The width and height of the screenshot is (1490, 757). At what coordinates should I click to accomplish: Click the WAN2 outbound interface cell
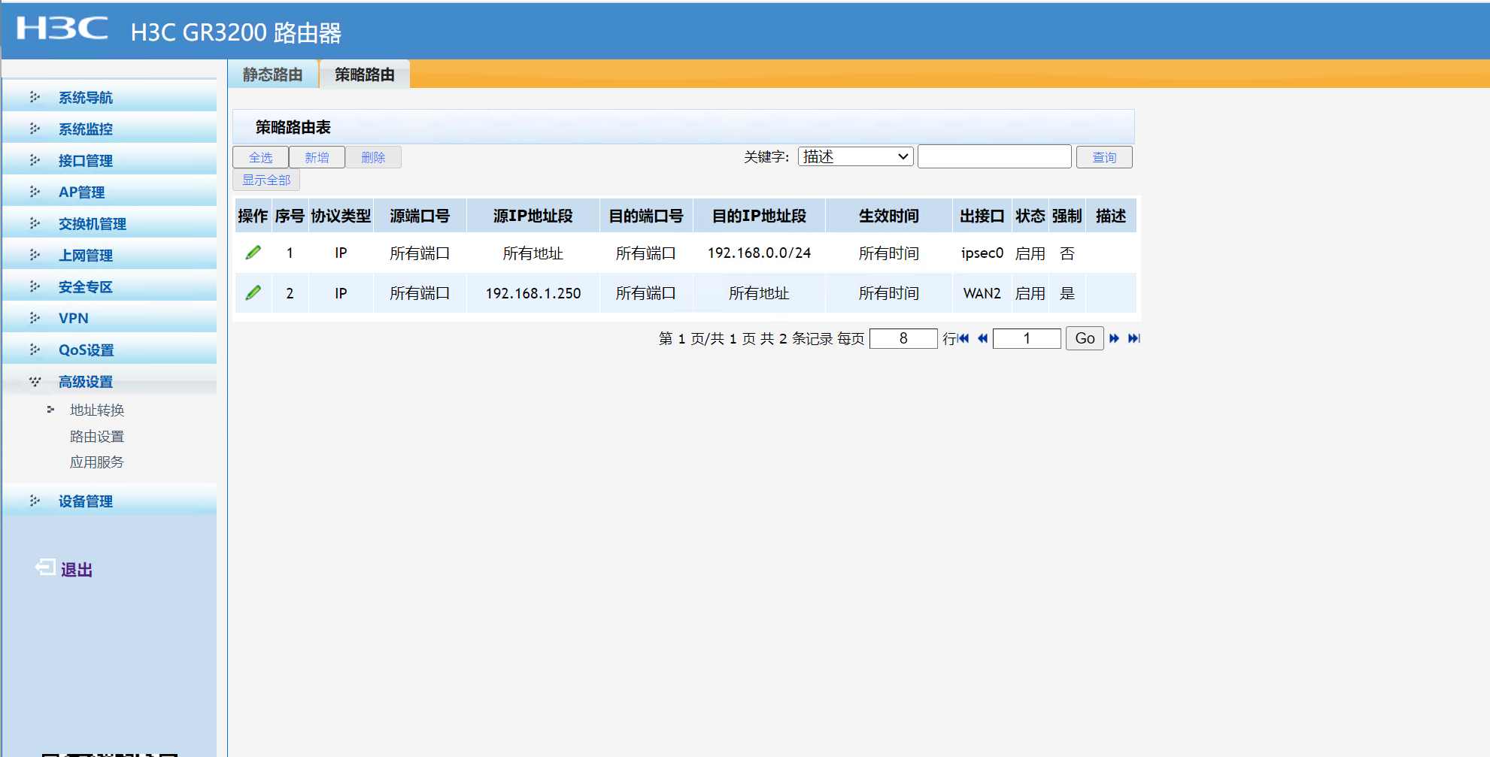point(982,293)
